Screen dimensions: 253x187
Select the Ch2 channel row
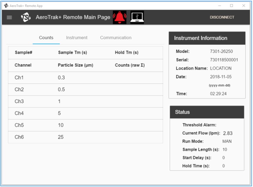[x=85, y=90]
